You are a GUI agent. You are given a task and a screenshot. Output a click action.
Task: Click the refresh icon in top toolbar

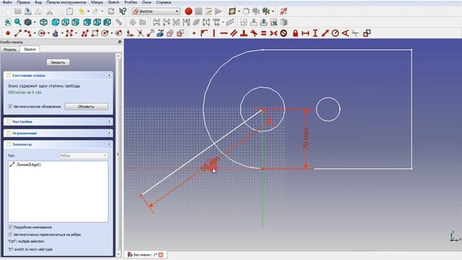(111, 12)
